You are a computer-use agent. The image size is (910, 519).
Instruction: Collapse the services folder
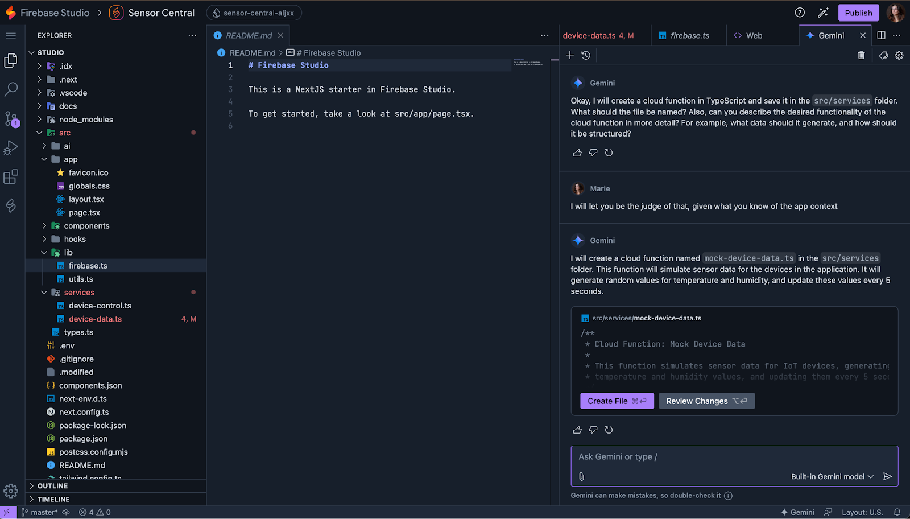point(44,293)
